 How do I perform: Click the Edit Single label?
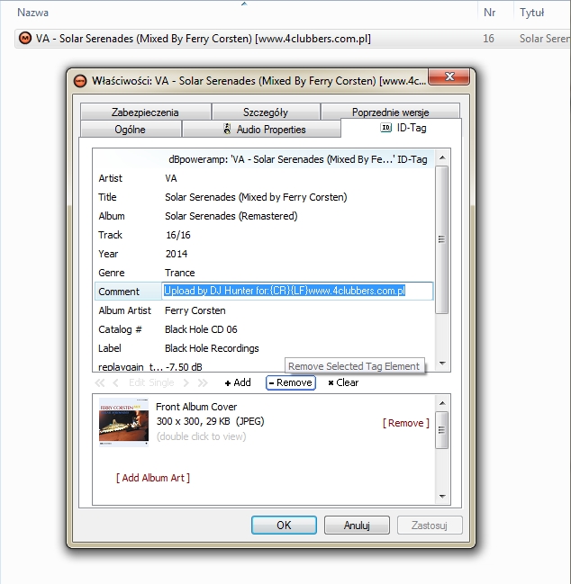coord(151,382)
